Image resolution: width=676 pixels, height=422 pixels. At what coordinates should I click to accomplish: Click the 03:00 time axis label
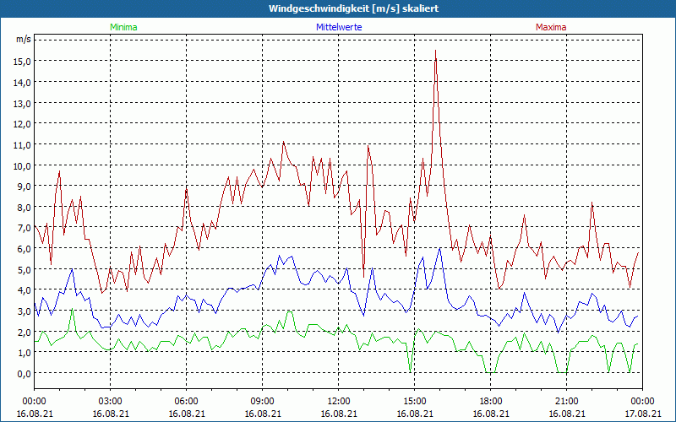[x=111, y=402]
